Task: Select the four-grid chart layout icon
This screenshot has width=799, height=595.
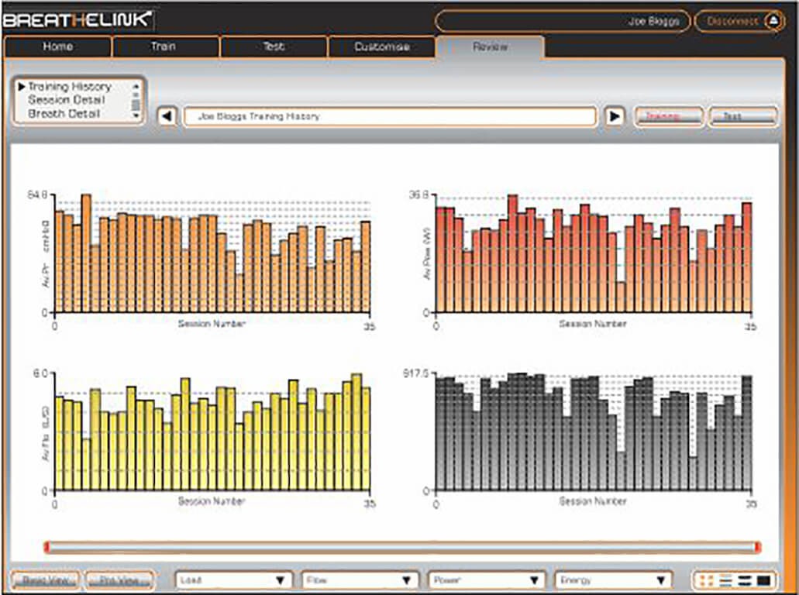Action: 705,580
